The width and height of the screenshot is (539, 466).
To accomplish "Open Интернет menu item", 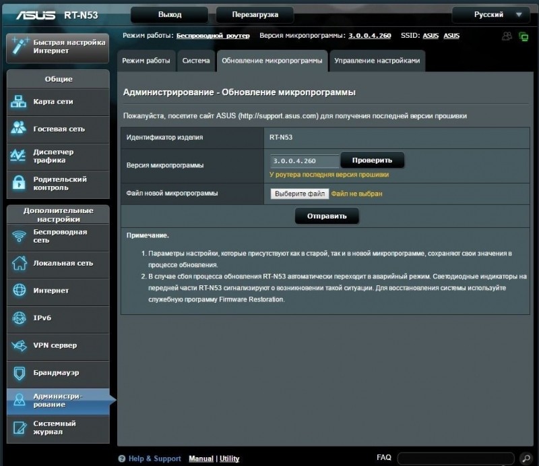I will [58, 291].
